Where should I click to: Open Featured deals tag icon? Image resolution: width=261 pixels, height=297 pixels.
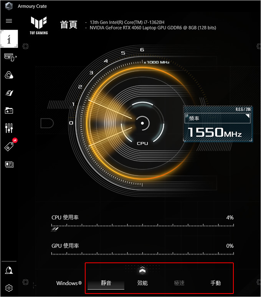tap(9, 146)
